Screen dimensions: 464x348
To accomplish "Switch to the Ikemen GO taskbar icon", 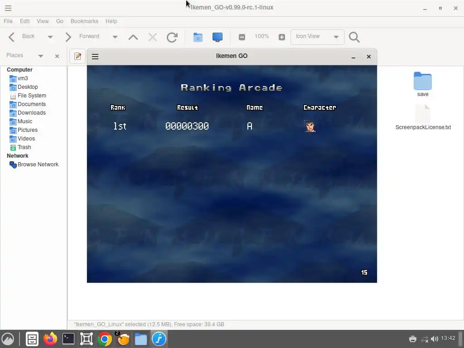I will 159,339.
